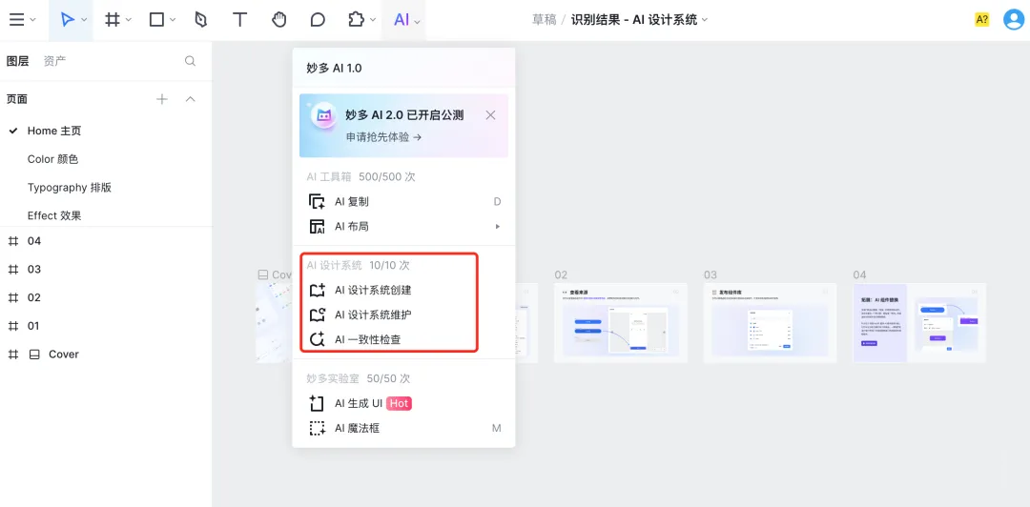This screenshot has width=1030, height=507.
Task: Select the Hand tool
Action: pos(279,20)
